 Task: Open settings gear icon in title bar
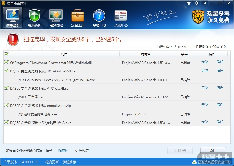pyautogui.click(x=197, y=3)
